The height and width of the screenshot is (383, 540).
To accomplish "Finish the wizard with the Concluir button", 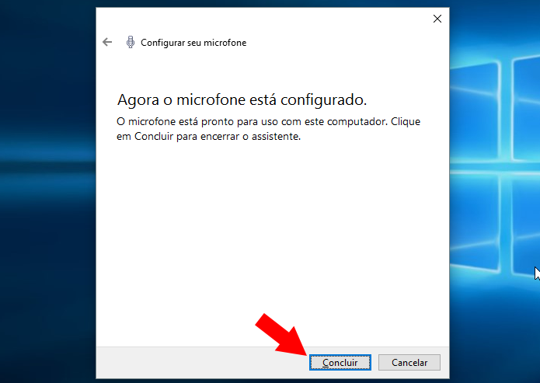I will 340,362.
